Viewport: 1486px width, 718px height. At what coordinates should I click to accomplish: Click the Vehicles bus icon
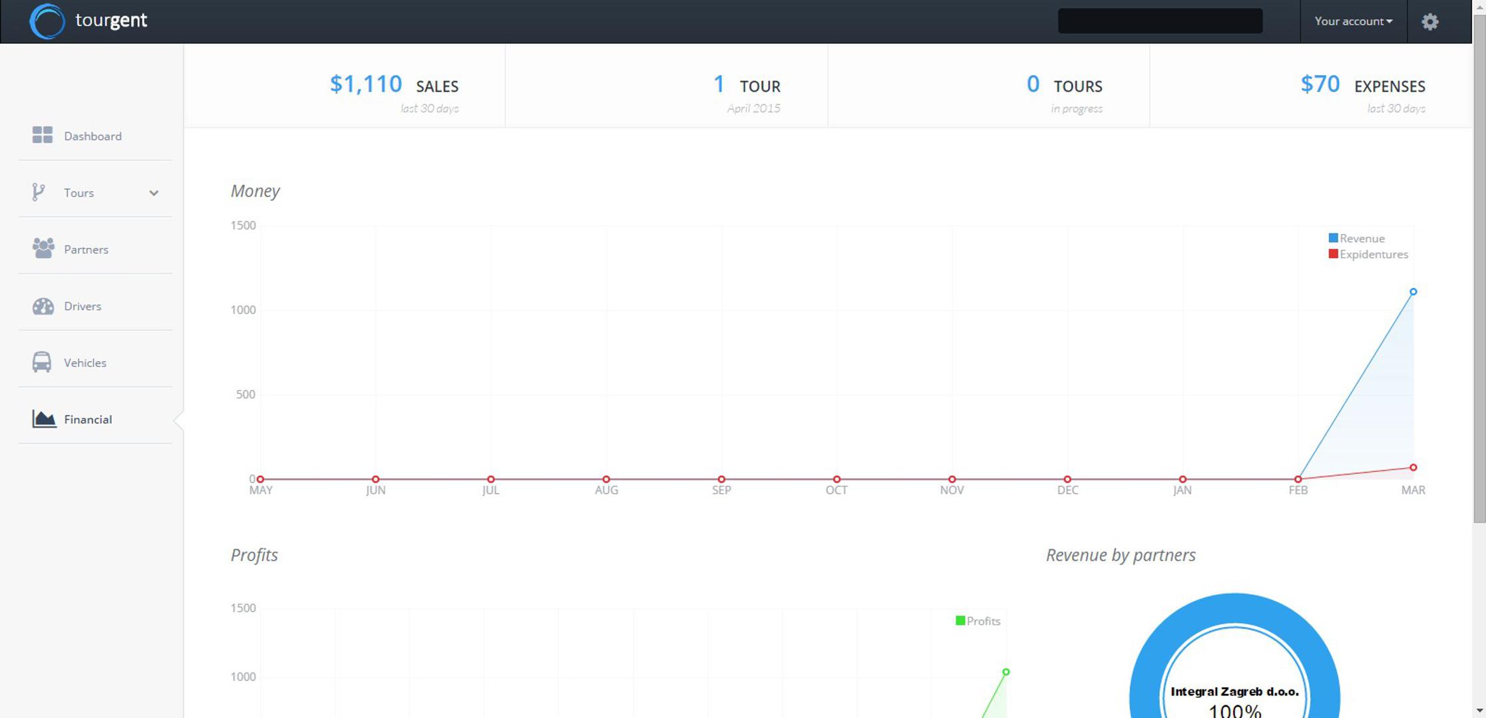42,362
